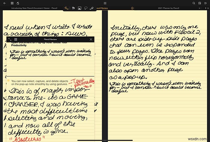The height and width of the screenshot is (142, 210).
Task: Click text 'on the pop-up note smoothly by using gestures.'
Action: click(39, 84)
